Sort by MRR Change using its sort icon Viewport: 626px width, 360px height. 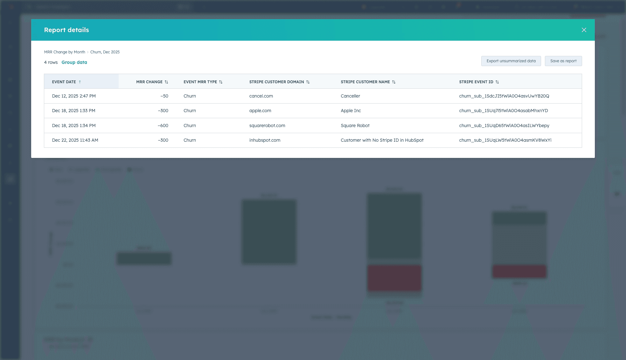pyautogui.click(x=166, y=82)
